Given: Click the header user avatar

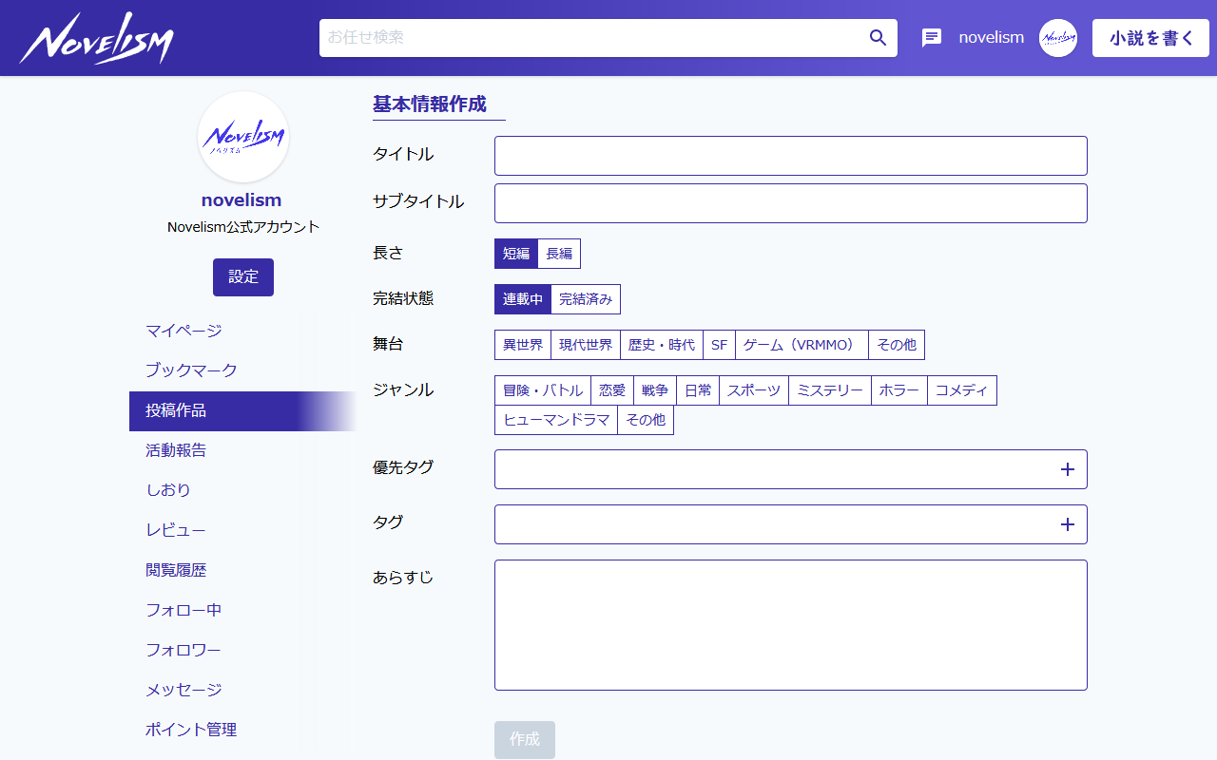Looking at the screenshot, I should click(x=1057, y=38).
